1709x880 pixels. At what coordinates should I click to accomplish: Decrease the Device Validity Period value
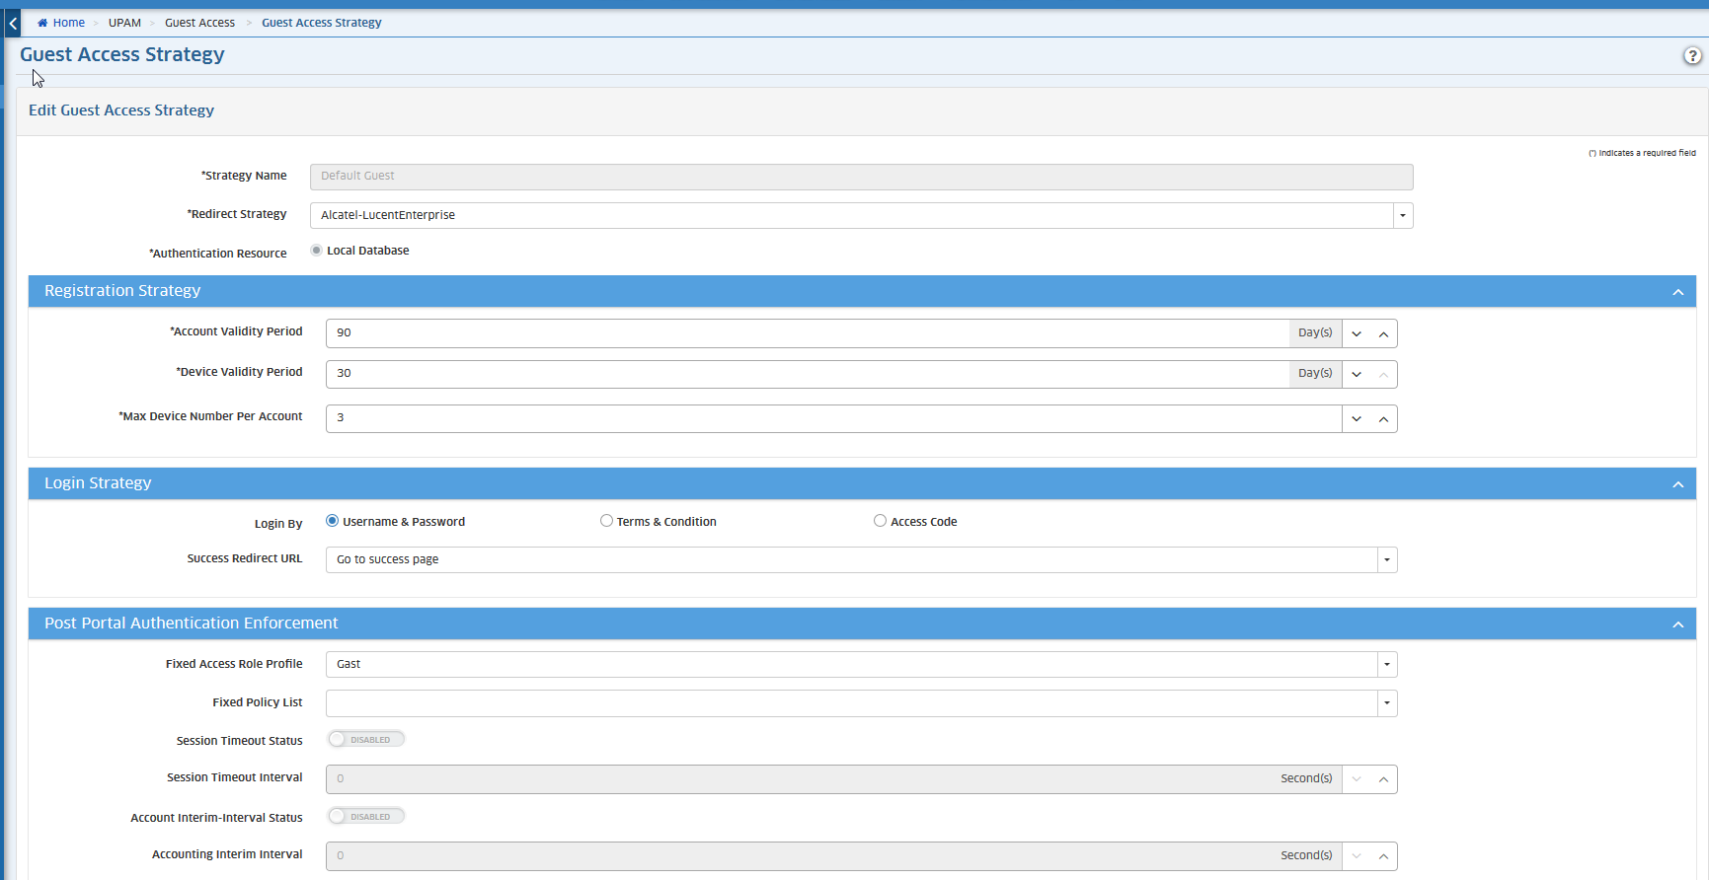1357,375
